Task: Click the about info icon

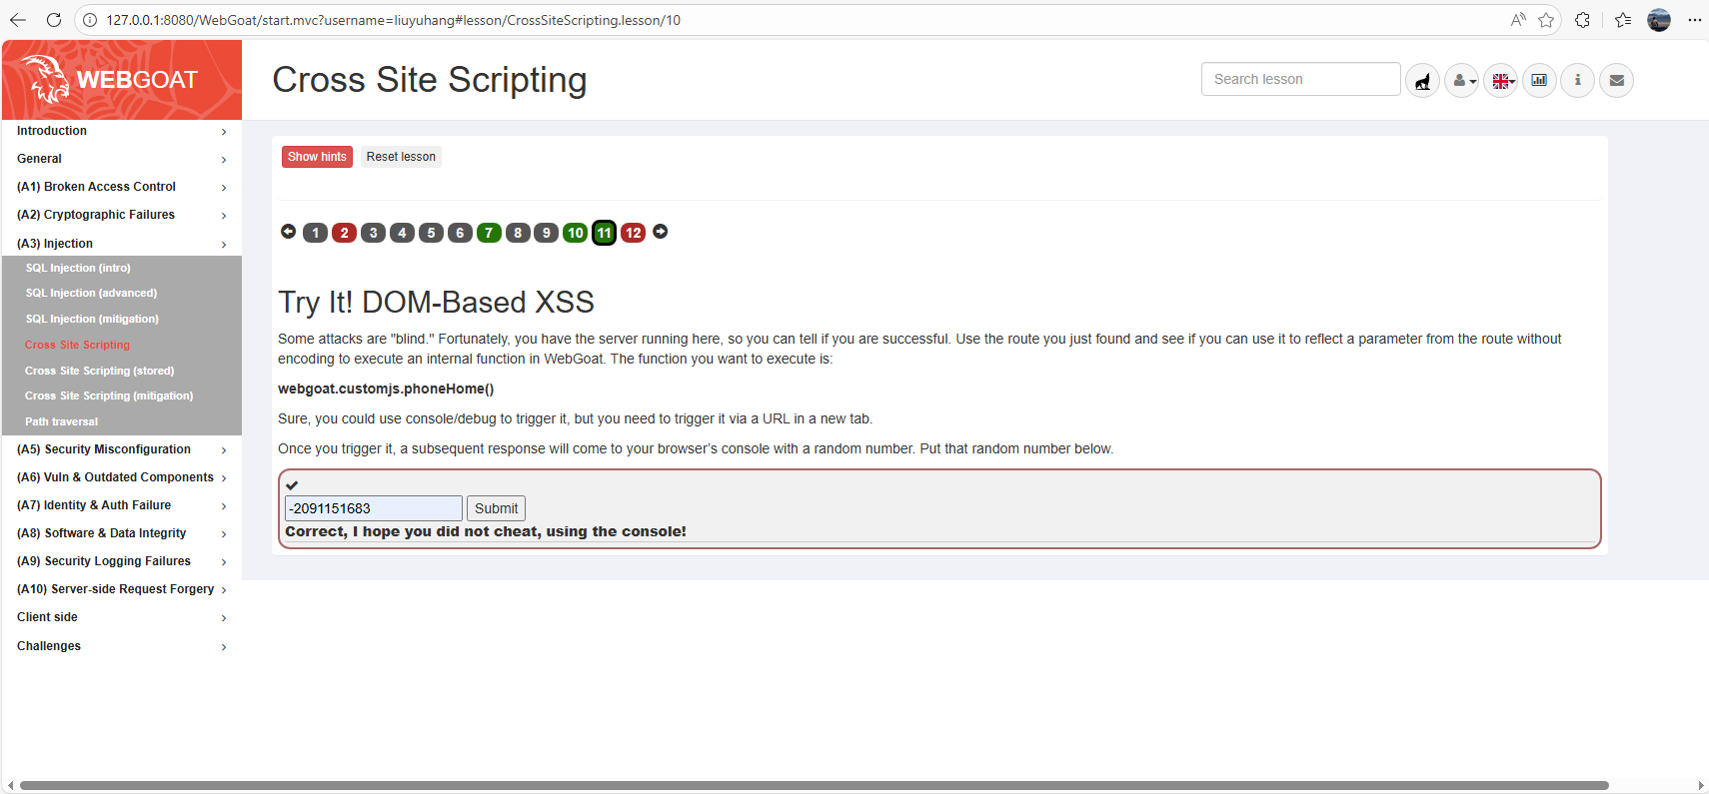Action: tap(1578, 80)
